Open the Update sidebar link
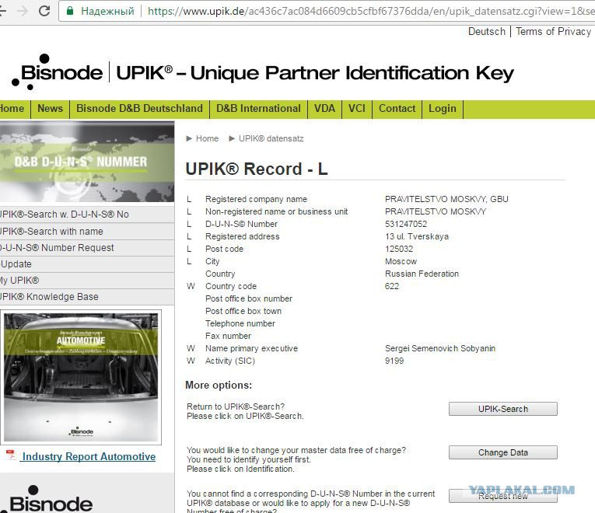Screen dimensions: 595x513 (x=87, y=264)
